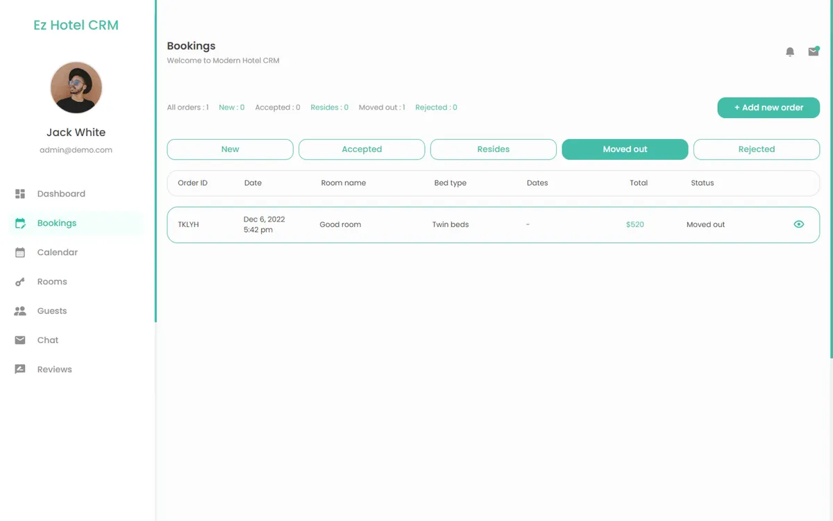Viewport: 833px width, 521px height.
Task: View order TKLYH via eye icon
Action: tap(799, 224)
